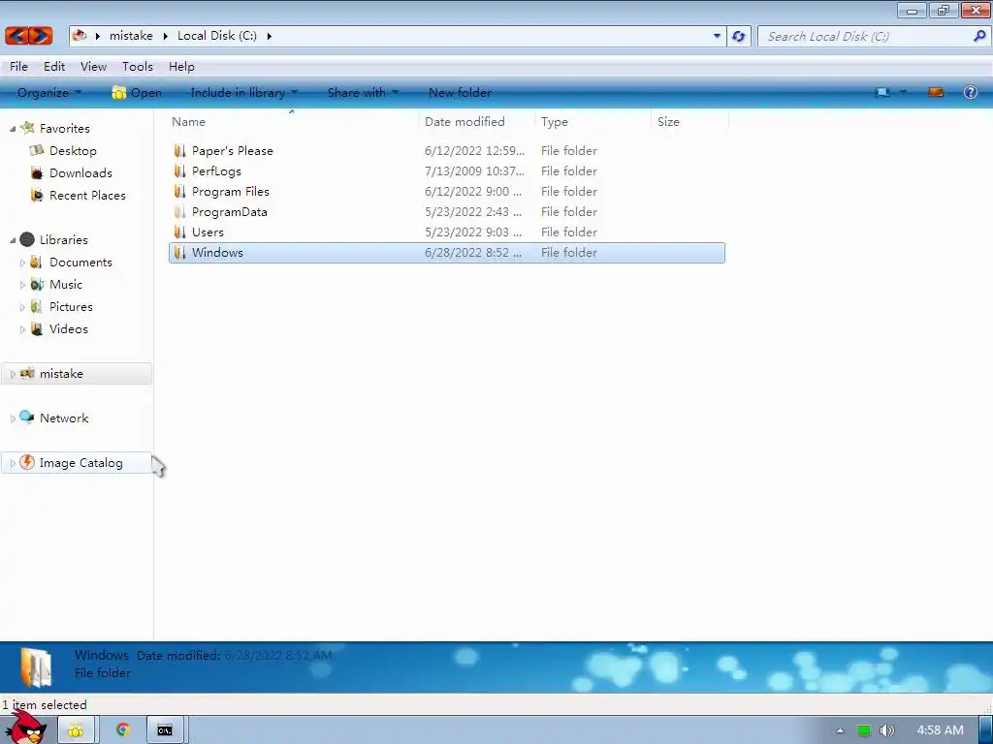The height and width of the screenshot is (744, 993).
Task: Open the Organize dropdown menu
Action: point(49,92)
